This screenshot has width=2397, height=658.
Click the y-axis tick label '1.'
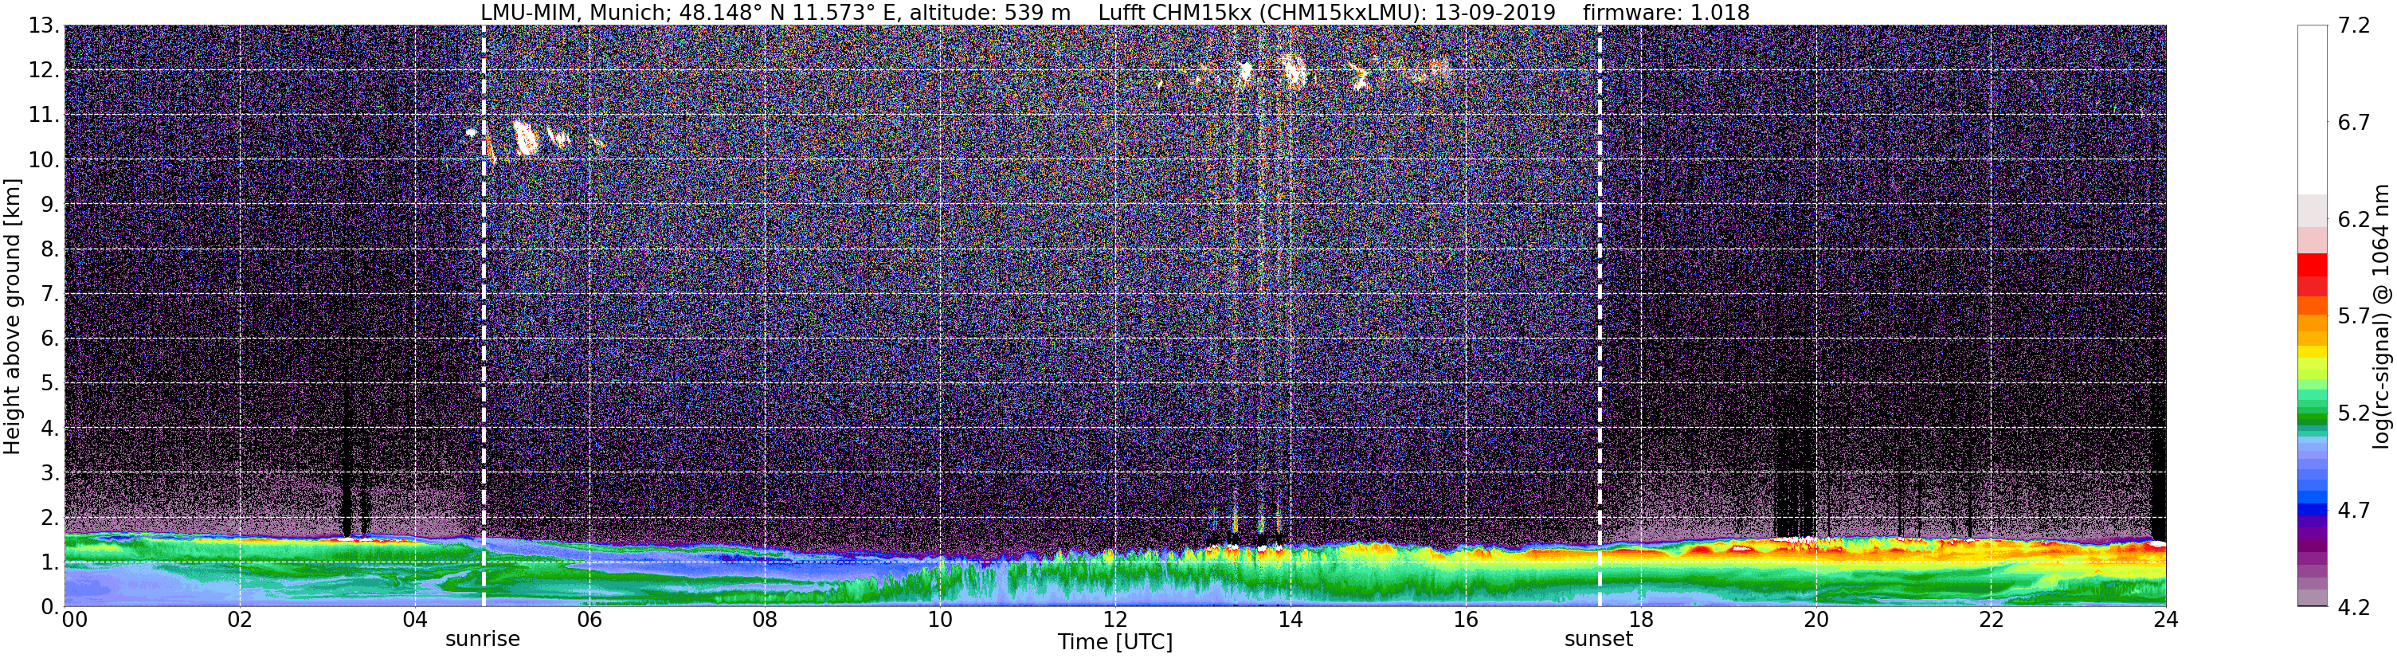[x=50, y=562]
